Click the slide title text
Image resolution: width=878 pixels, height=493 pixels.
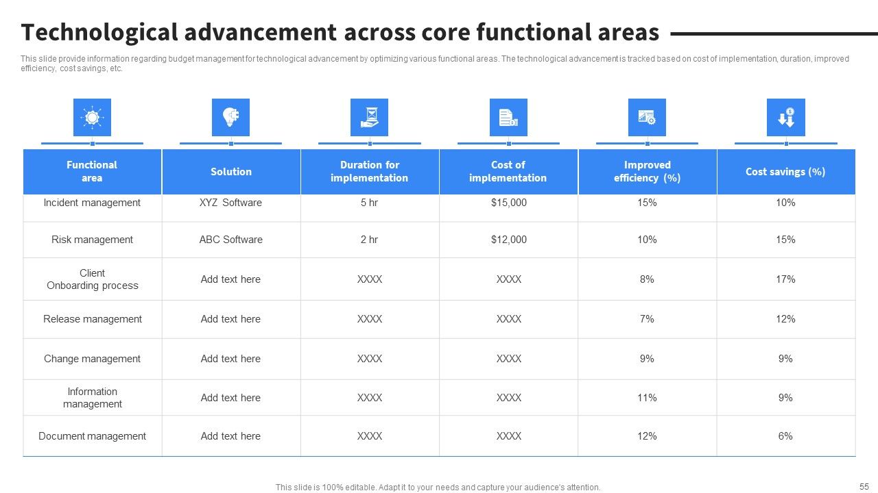[x=340, y=32]
